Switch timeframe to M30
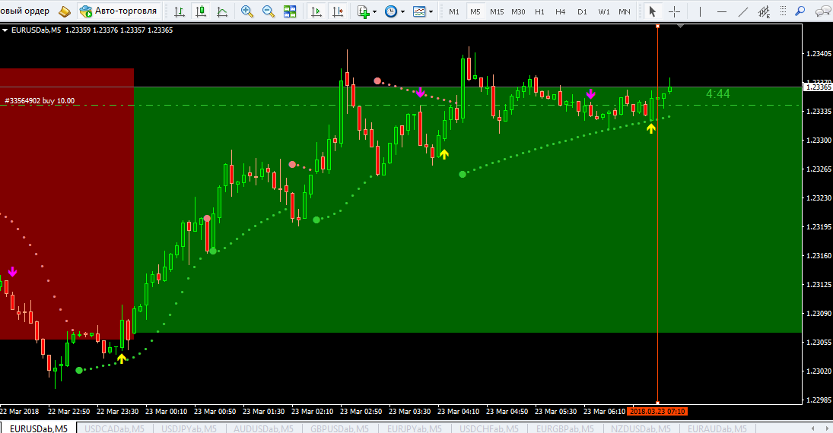Screen dimensions: 833x433 click(519, 11)
